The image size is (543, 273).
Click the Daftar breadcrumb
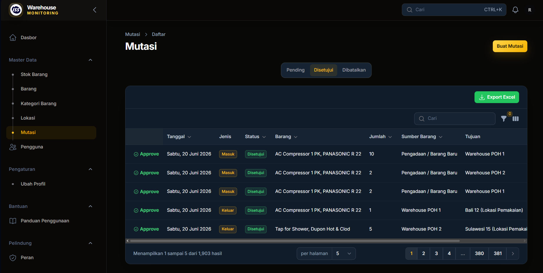159,34
